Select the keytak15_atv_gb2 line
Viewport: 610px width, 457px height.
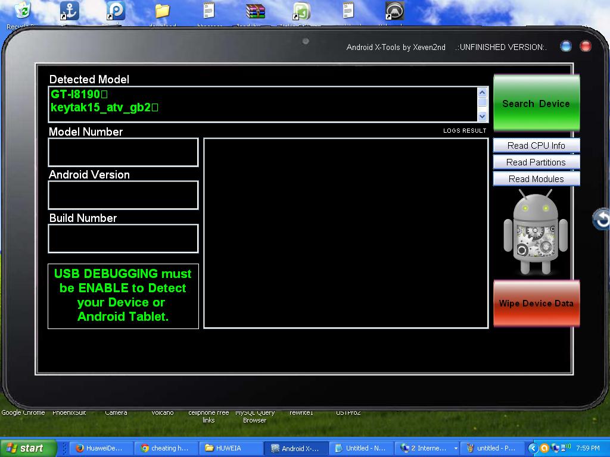[x=104, y=108]
